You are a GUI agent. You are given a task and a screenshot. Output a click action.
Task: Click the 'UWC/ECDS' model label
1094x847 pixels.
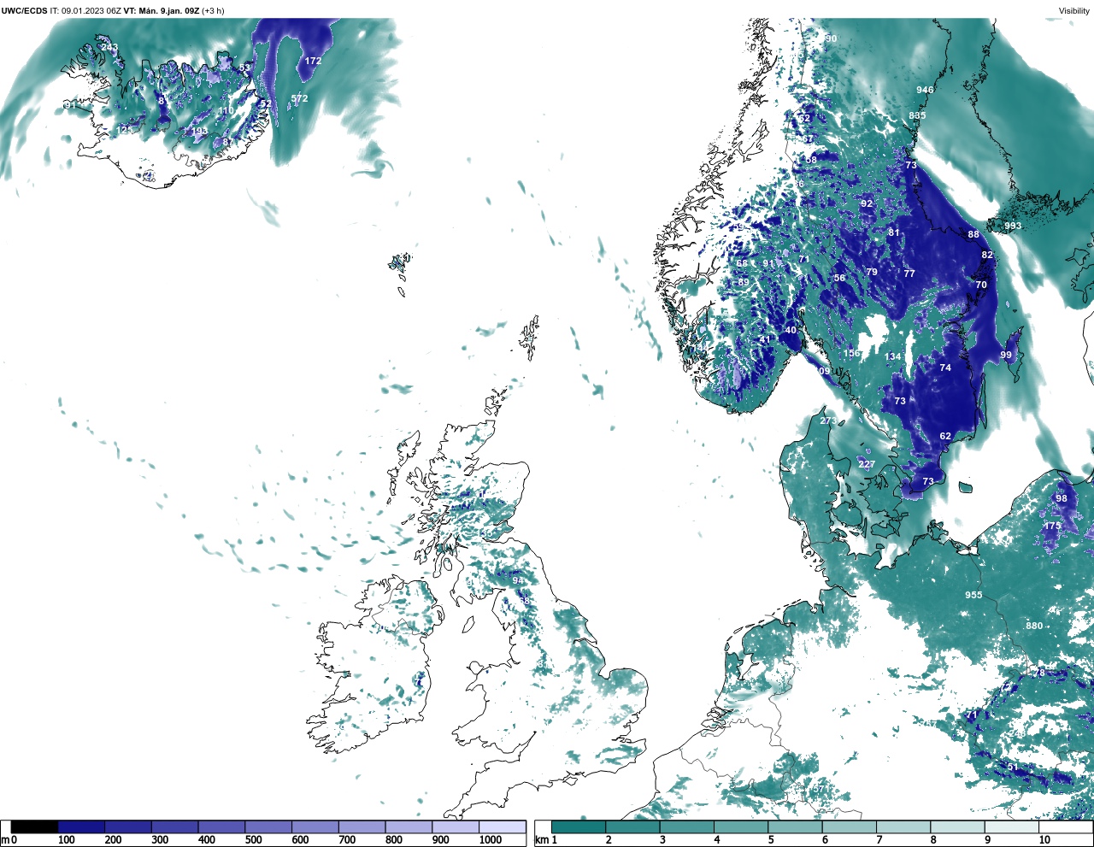(x=24, y=11)
